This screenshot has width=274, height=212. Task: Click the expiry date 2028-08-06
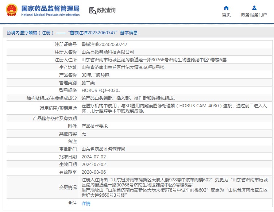[x=94, y=172]
